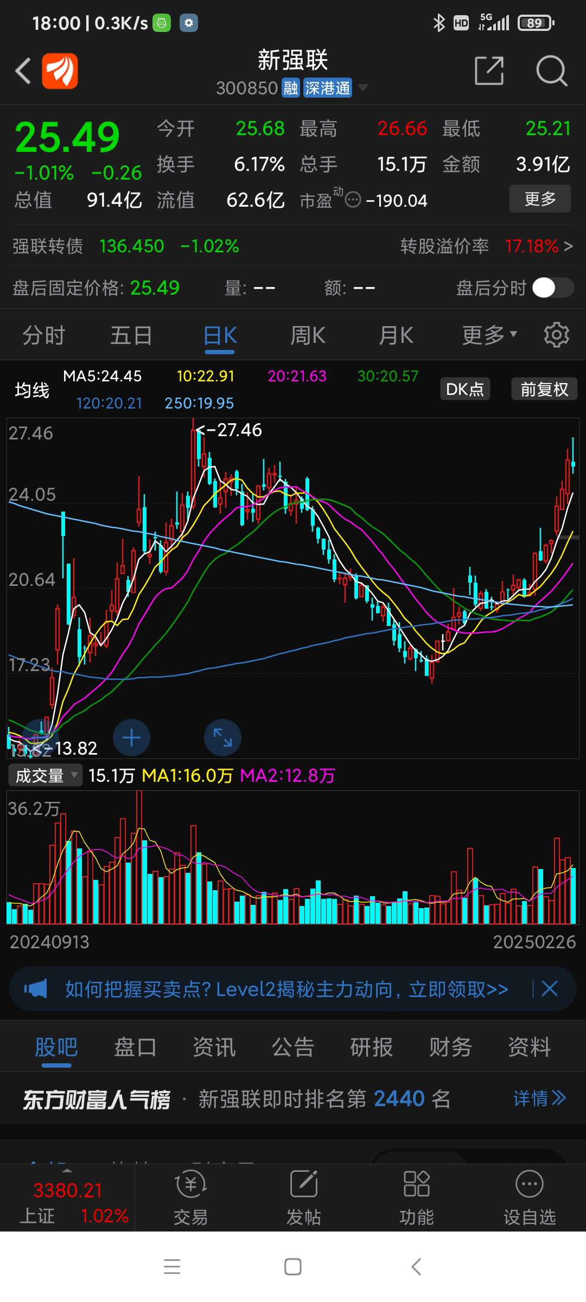The width and height of the screenshot is (586, 1302).
Task: Open chart settings gear icon
Action: click(556, 335)
